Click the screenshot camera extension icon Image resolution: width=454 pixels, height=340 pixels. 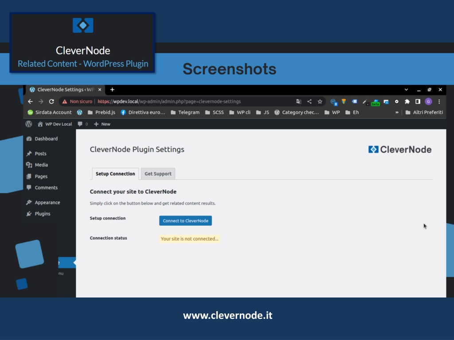tap(386, 101)
